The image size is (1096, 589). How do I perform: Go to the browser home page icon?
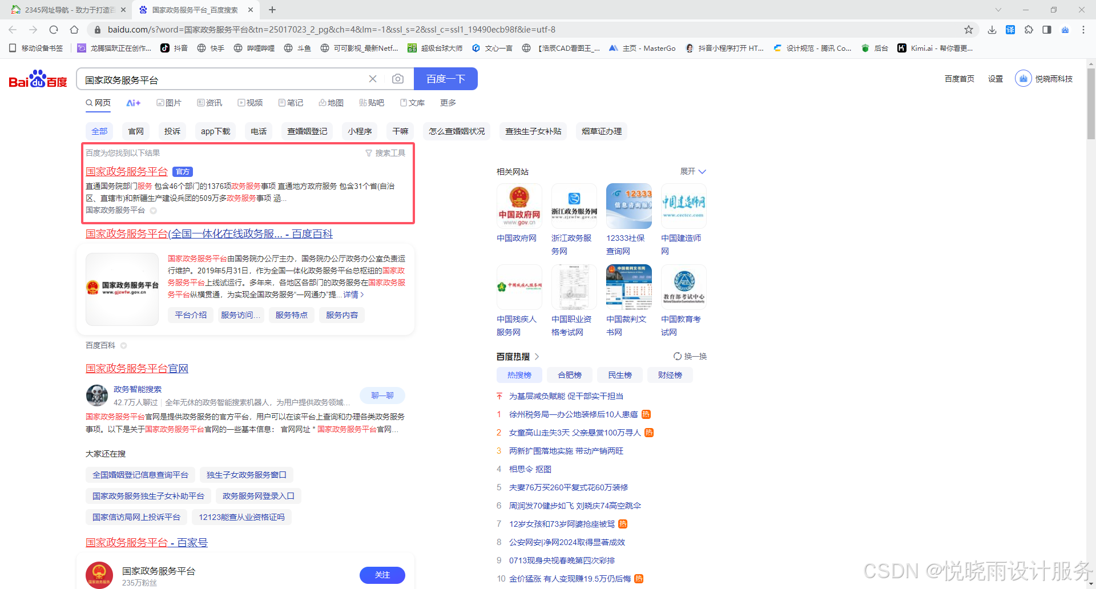coord(74,30)
